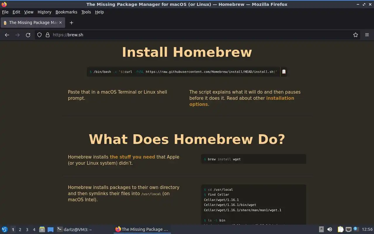The image size is (374, 234).
Task: Open the View menu
Action: pos(29,12)
